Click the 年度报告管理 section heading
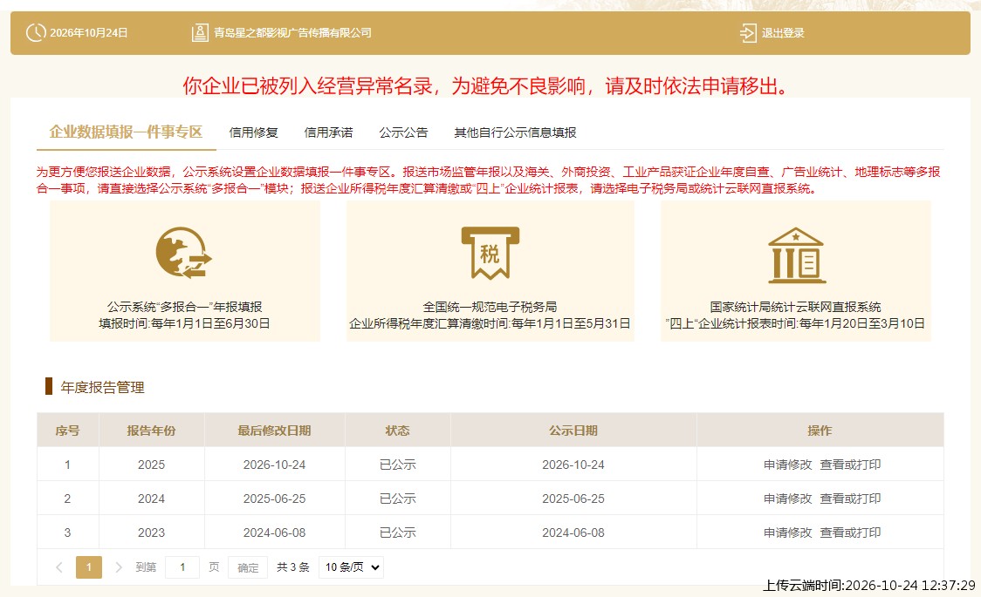The height and width of the screenshot is (597, 981). click(x=103, y=387)
